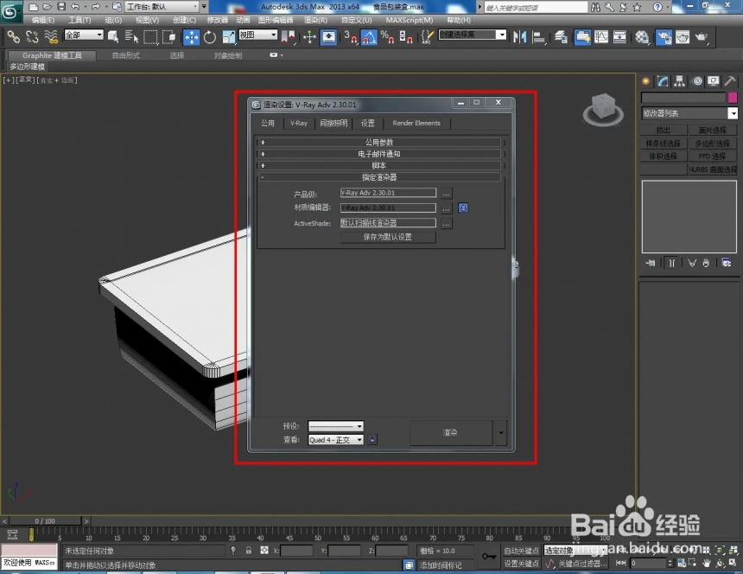Toggle the 3D Snaps button
The image size is (743, 574).
click(x=351, y=37)
